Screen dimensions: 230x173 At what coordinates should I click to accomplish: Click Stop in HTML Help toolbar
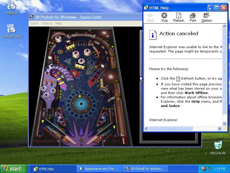coord(164,18)
